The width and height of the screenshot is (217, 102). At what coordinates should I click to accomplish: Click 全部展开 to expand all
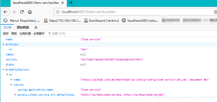tap(39, 33)
